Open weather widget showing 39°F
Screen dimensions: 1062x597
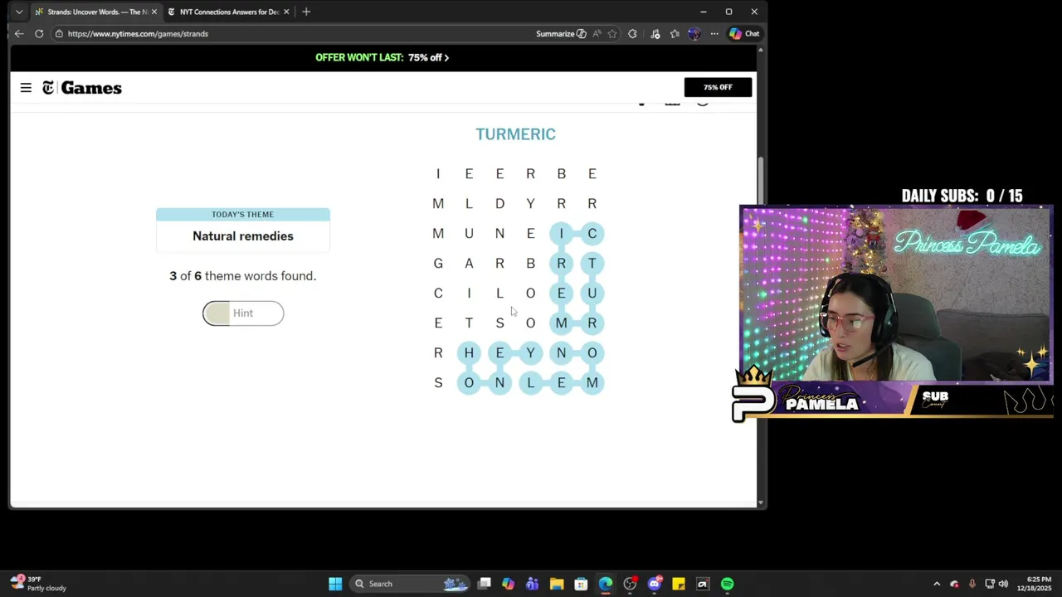(38, 584)
